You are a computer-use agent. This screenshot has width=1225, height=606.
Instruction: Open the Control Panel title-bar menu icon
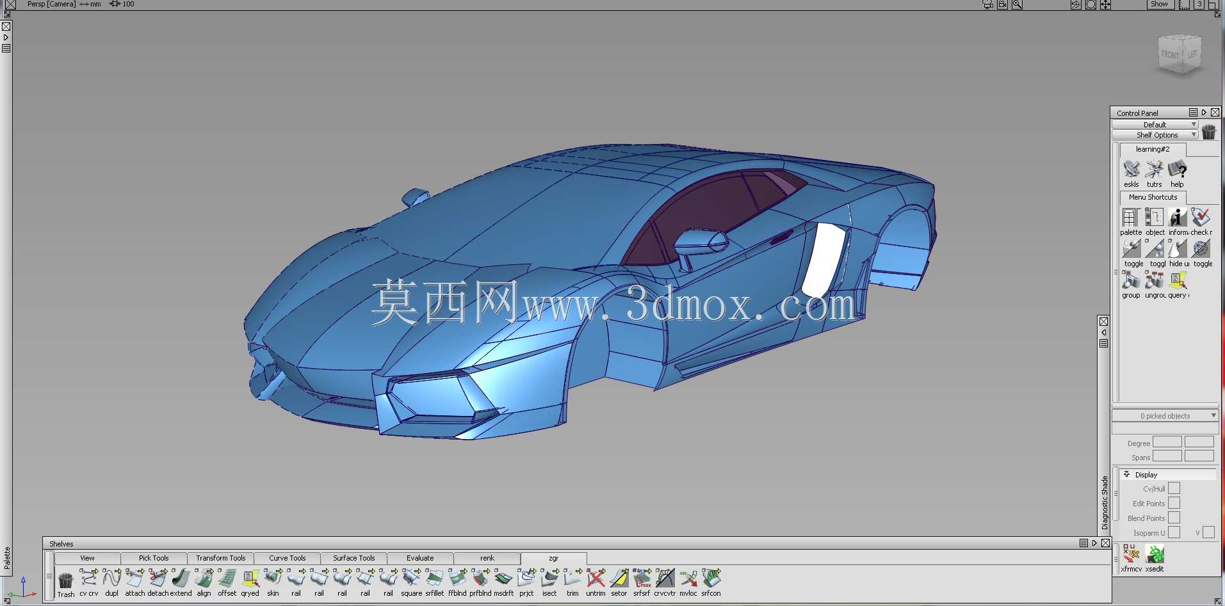tap(1193, 113)
